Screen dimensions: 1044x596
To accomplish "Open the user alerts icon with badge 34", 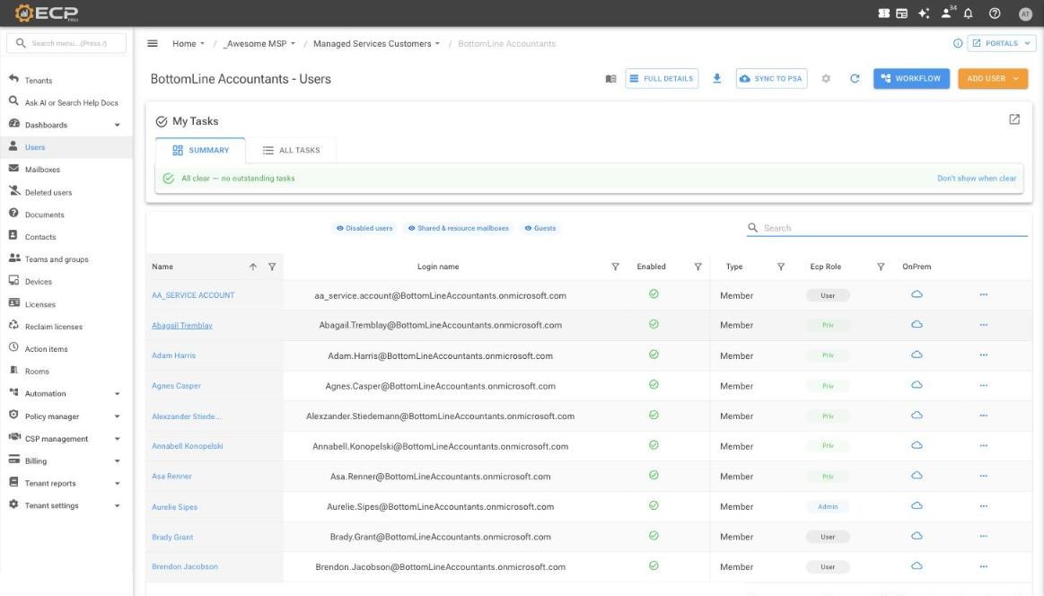I will point(947,13).
